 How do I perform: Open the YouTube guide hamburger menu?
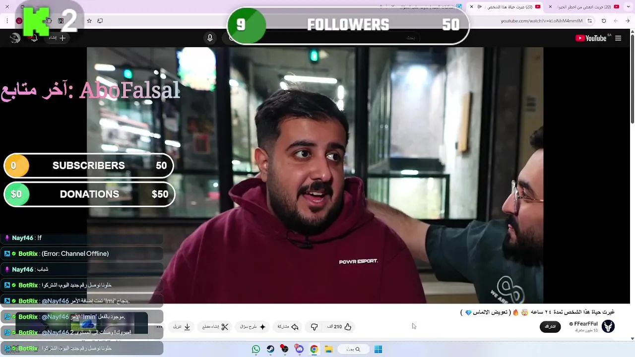click(618, 38)
